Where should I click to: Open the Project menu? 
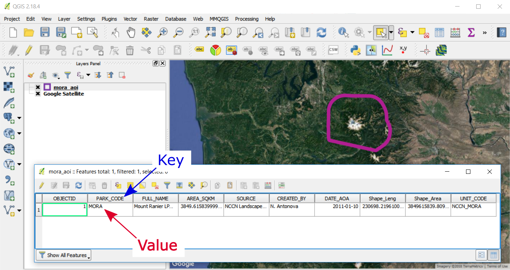(12, 19)
